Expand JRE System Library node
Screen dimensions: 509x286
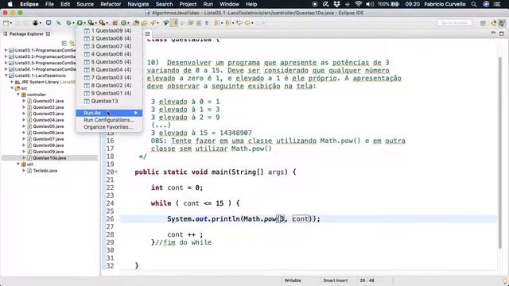pos(12,82)
